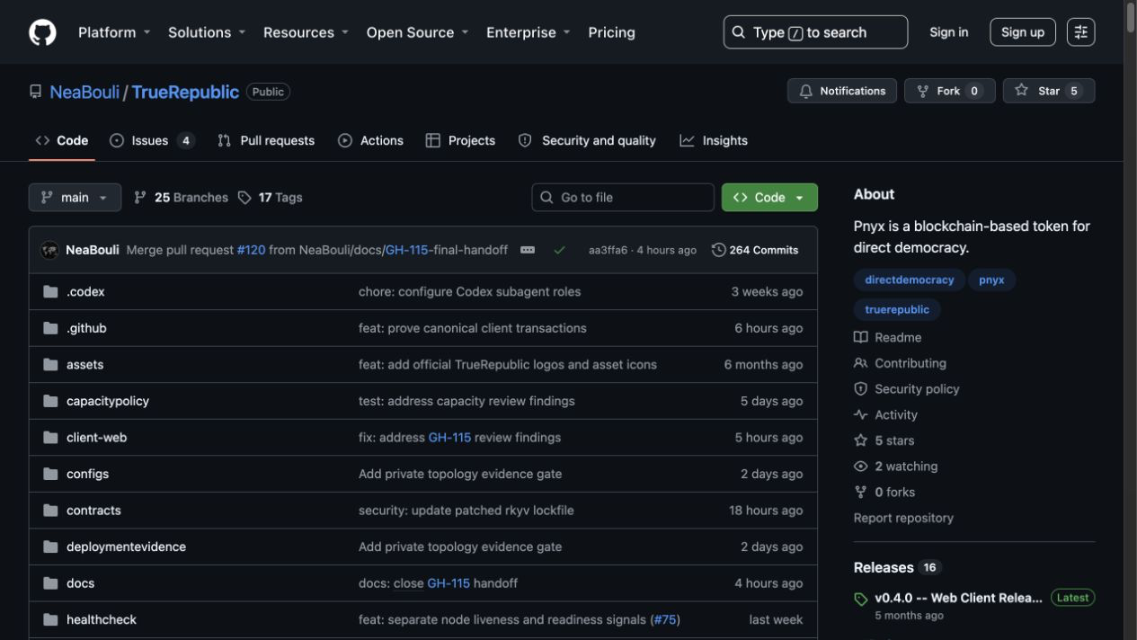
Task: Click the Sign up button
Action: coord(1023,32)
